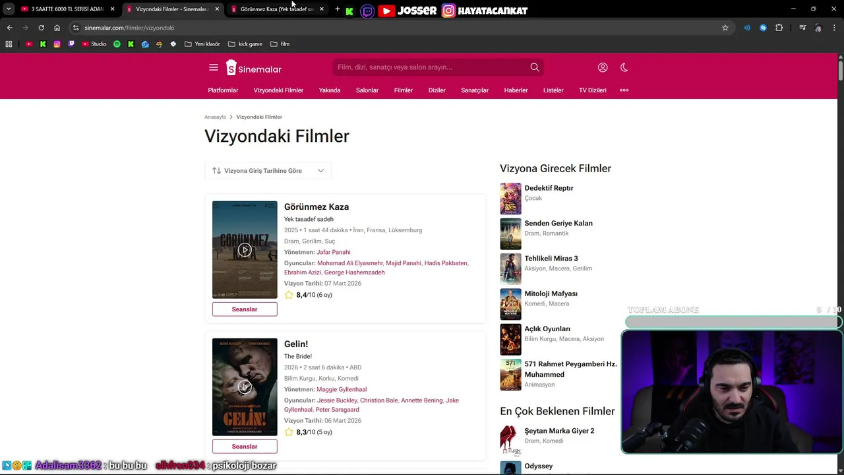Open the Haberler nav item
844x475 pixels.
click(x=516, y=90)
